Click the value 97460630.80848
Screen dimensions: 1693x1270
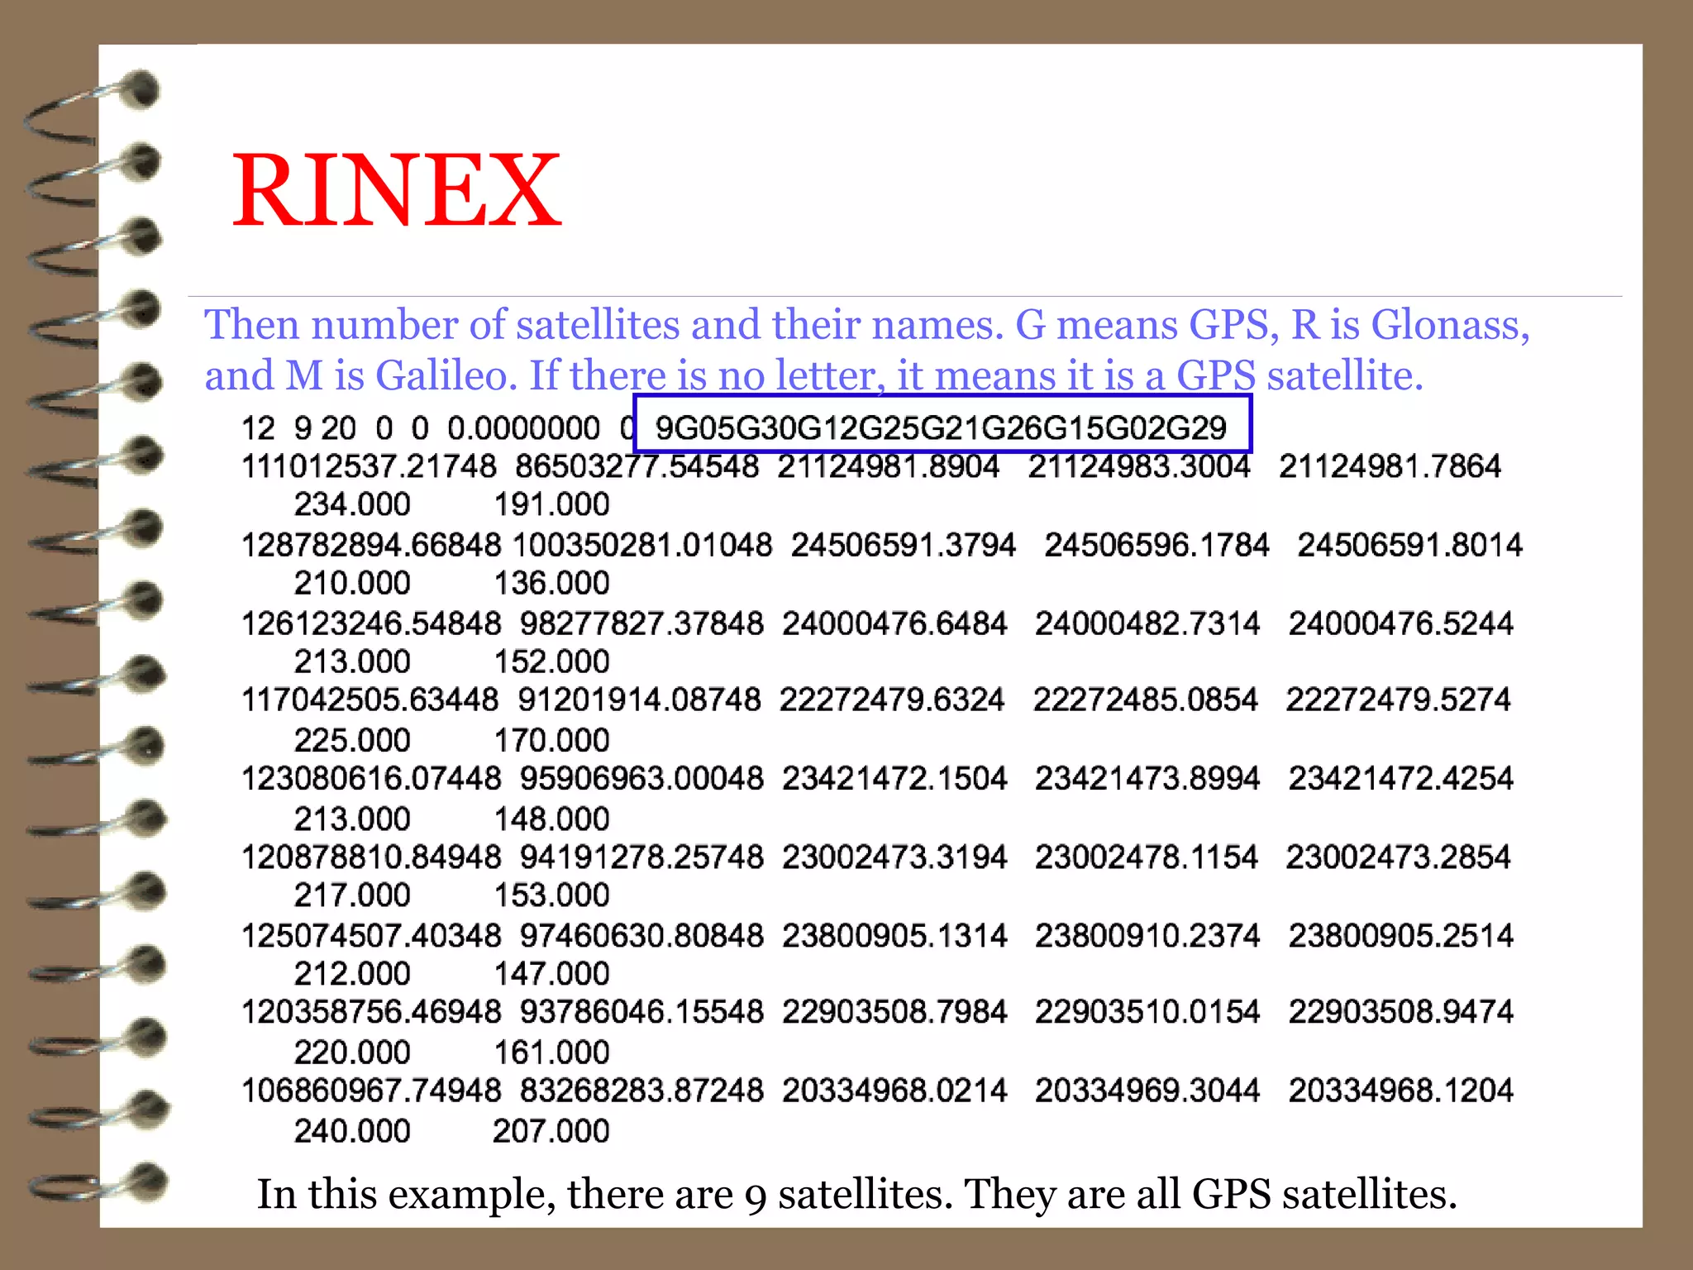[x=642, y=936]
